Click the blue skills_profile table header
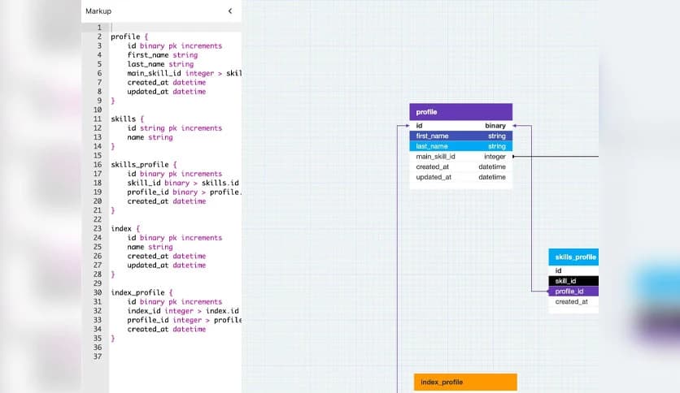This screenshot has width=680, height=393. click(x=574, y=257)
